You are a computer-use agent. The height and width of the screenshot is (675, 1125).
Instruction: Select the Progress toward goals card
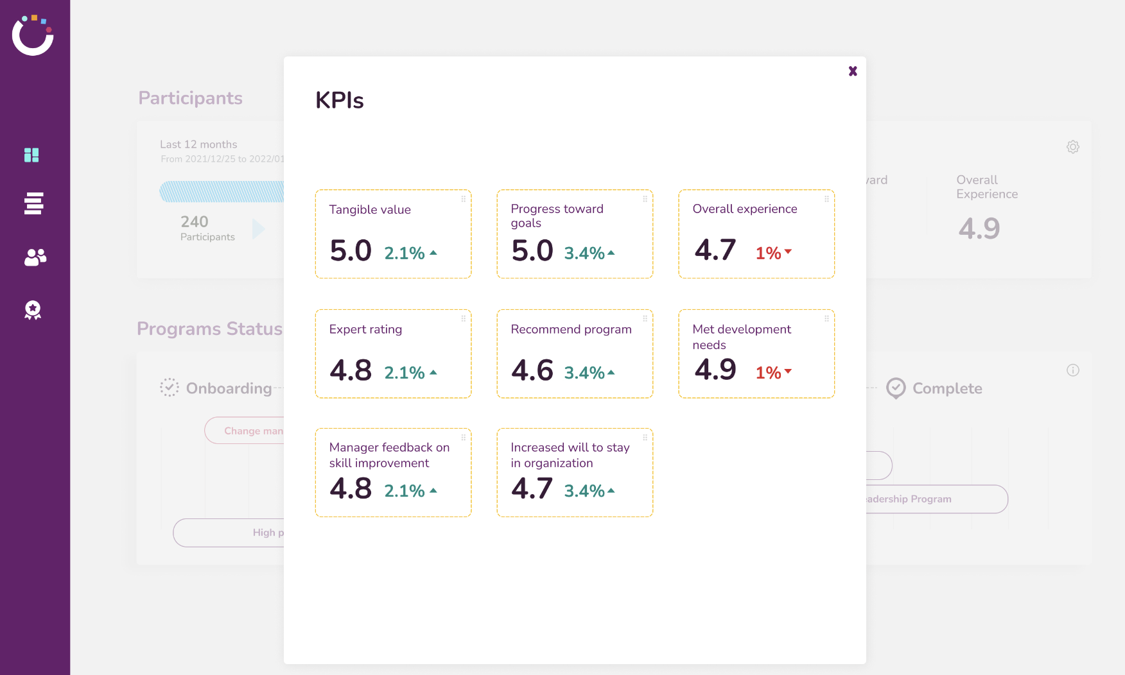(x=575, y=234)
